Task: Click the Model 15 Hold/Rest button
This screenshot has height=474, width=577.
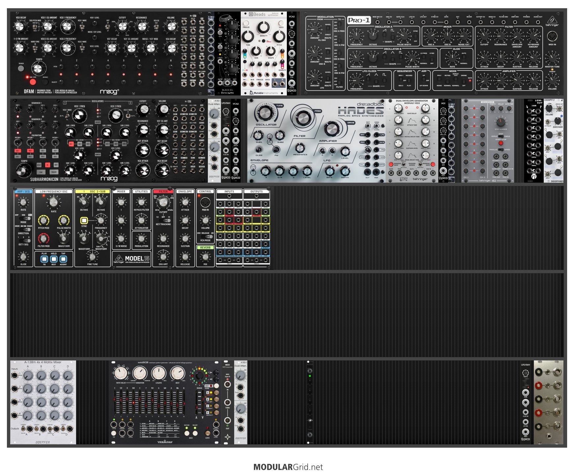Action: (x=54, y=259)
